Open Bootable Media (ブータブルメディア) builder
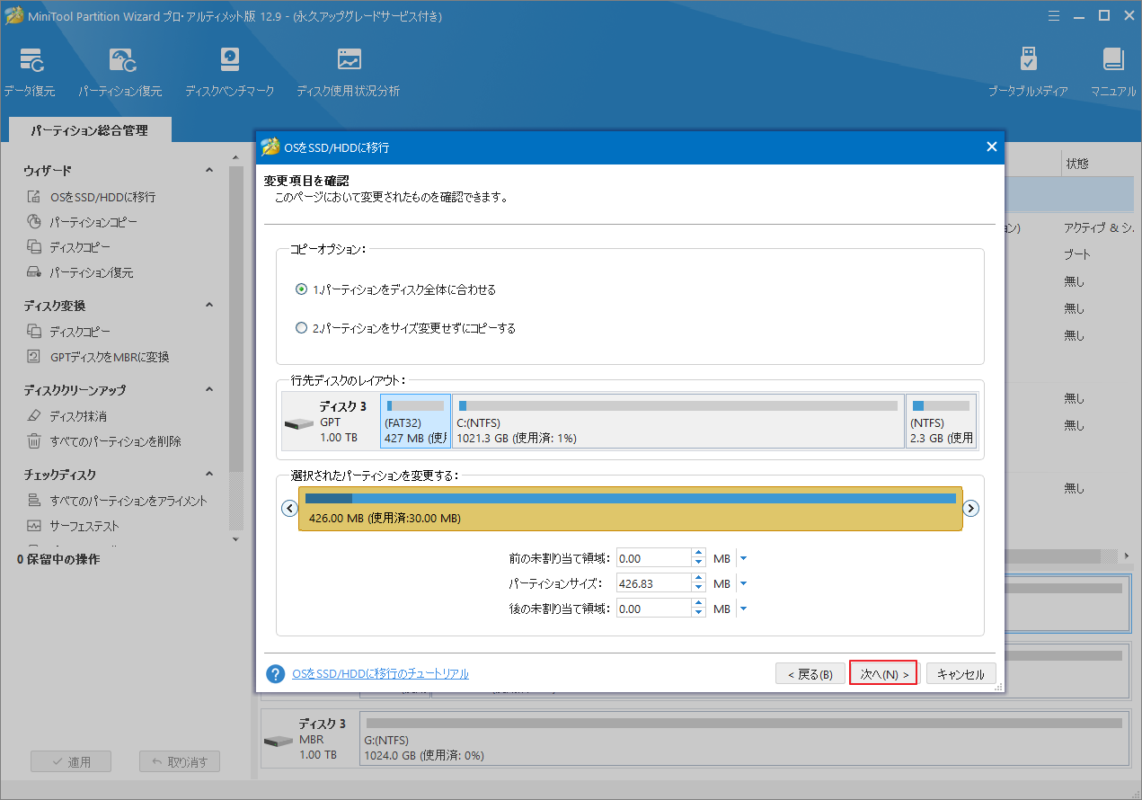 1028,72
